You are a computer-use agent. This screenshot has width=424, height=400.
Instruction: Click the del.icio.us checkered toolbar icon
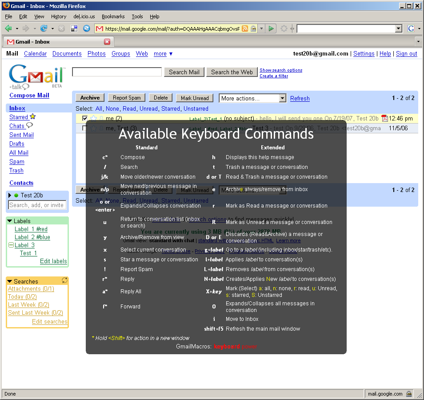tap(74, 28)
